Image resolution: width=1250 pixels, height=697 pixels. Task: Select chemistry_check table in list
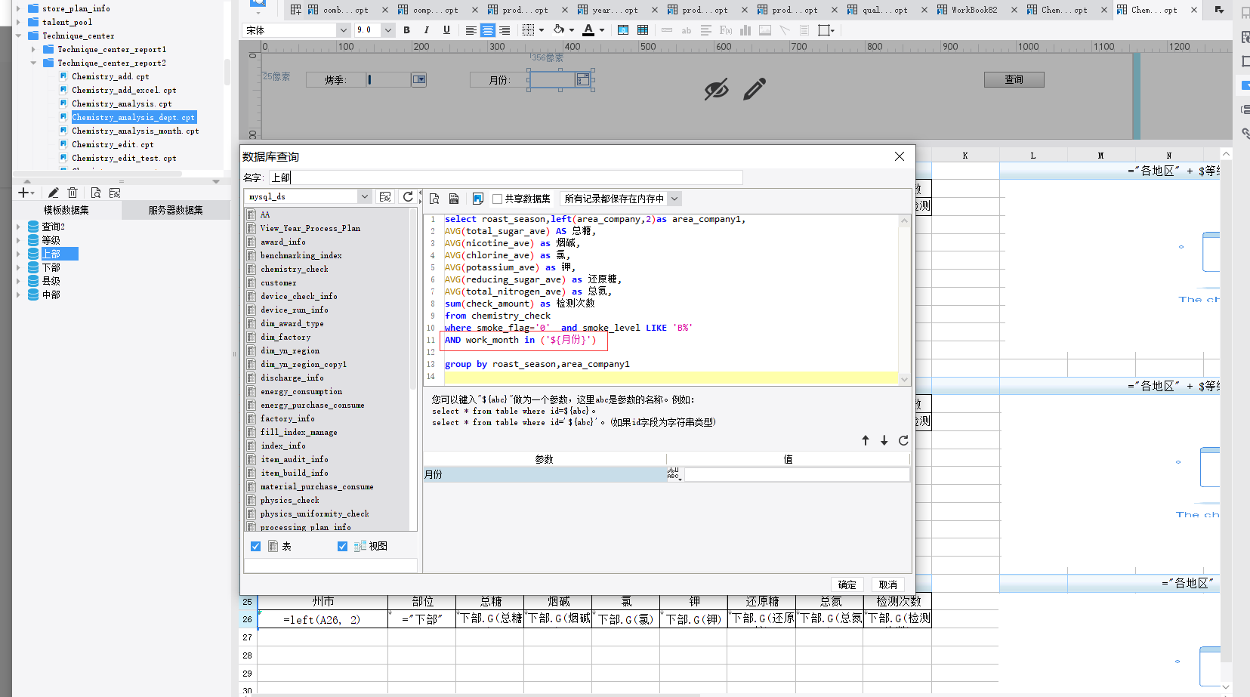coord(295,269)
